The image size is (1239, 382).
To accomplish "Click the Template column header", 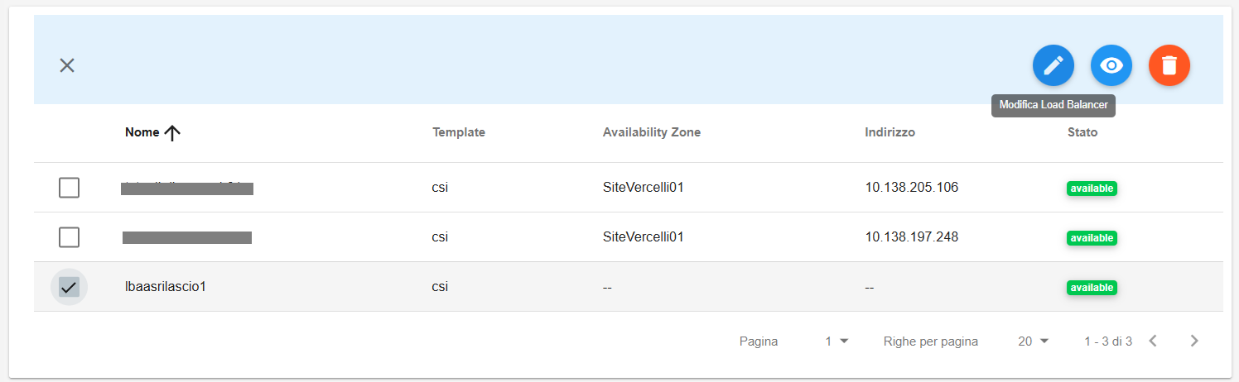I will [459, 132].
